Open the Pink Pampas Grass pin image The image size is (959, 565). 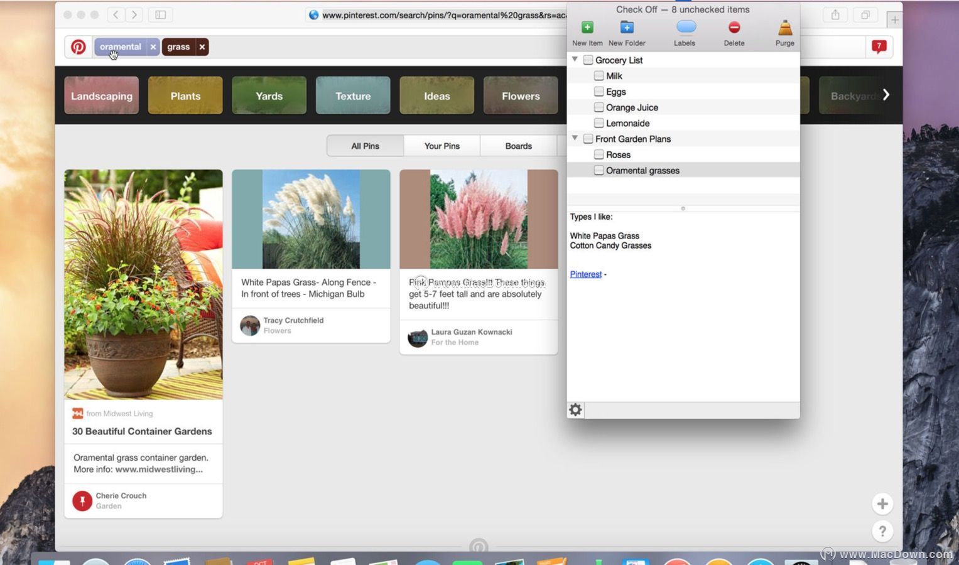(479, 219)
